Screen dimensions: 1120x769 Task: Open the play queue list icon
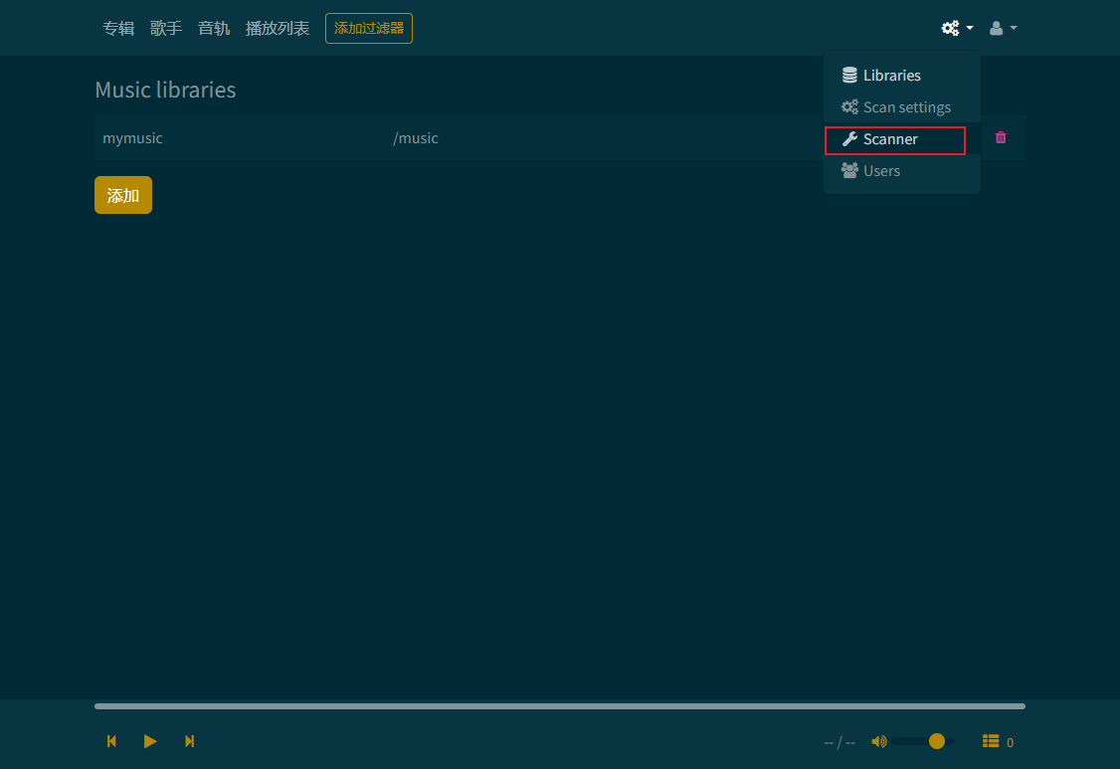pyautogui.click(x=991, y=741)
